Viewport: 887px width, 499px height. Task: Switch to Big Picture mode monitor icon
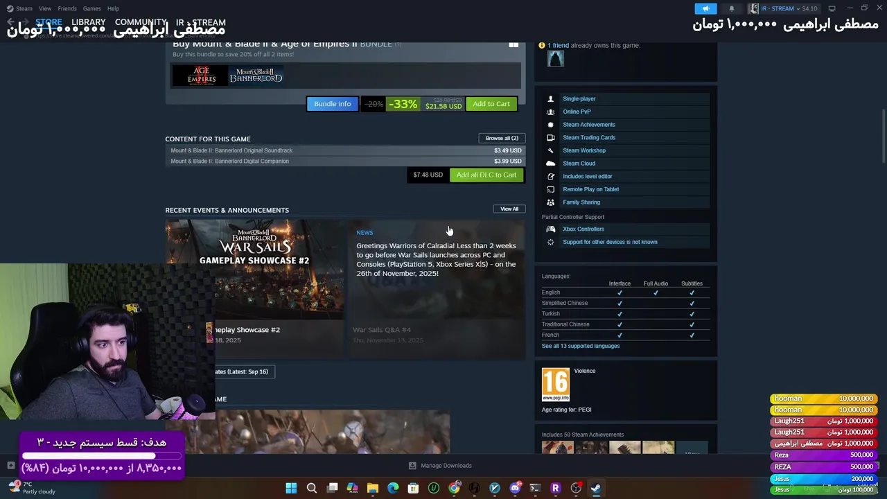click(x=832, y=8)
